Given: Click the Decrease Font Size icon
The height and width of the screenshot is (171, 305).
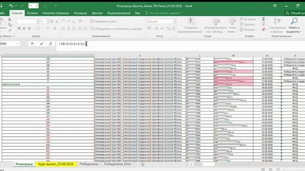Looking at the screenshot, I should (57, 21).
